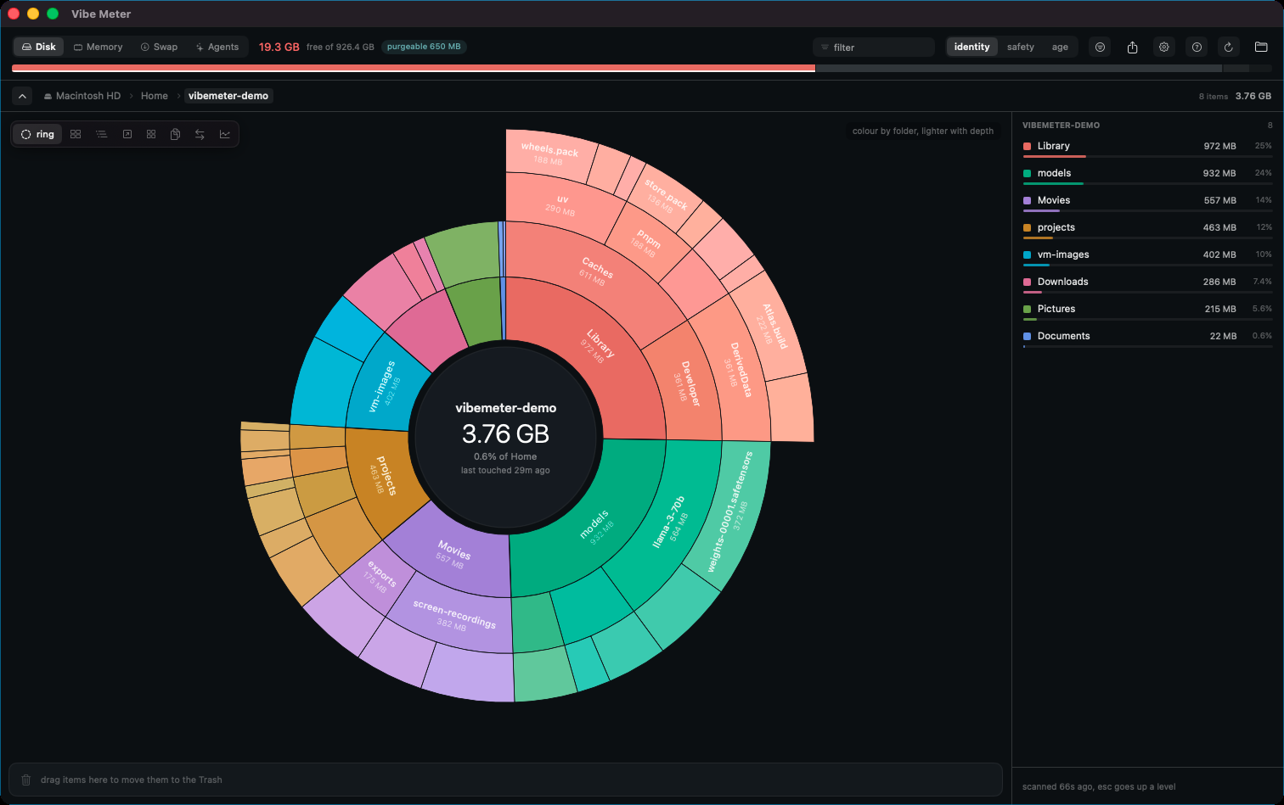Click the square-with-arrow view icon

127,134
